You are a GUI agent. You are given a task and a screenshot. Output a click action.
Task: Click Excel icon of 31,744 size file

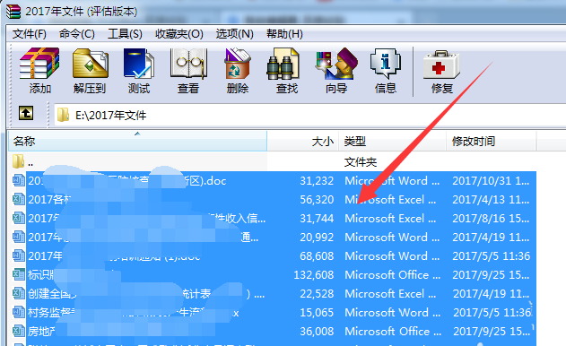(x=19, y=218)
